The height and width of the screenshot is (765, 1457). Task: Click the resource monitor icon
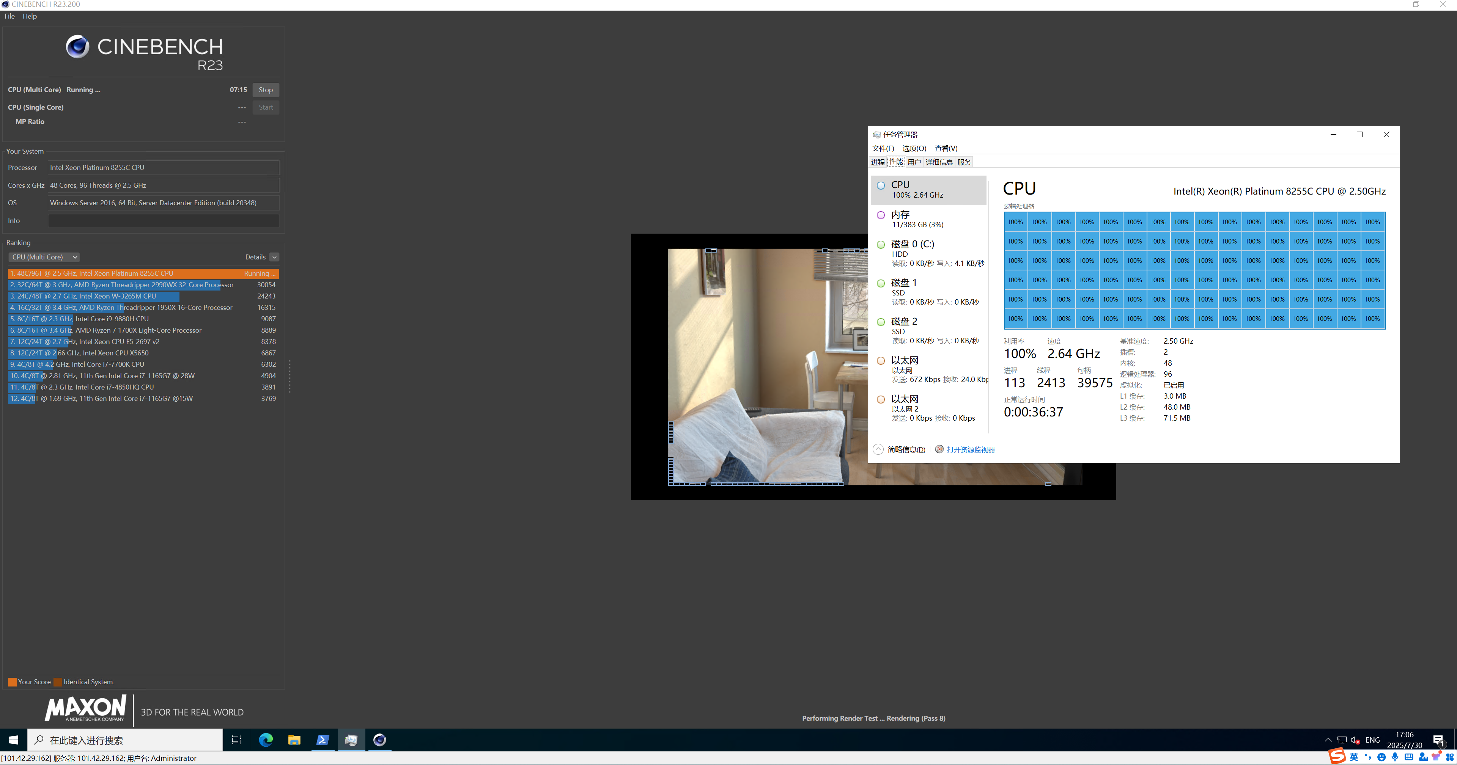(x=939, y=449)
